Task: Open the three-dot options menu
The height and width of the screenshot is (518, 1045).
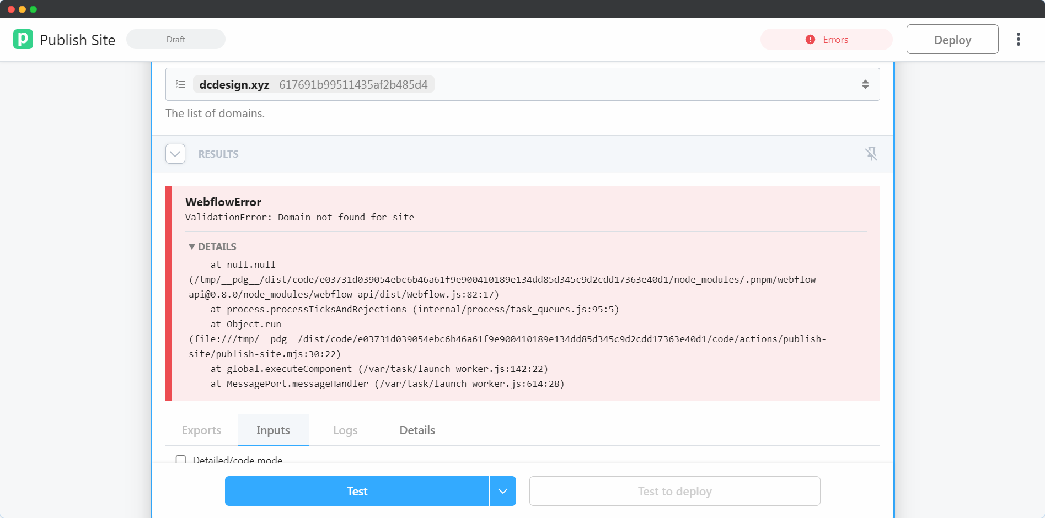Action: click(1019, 39)
